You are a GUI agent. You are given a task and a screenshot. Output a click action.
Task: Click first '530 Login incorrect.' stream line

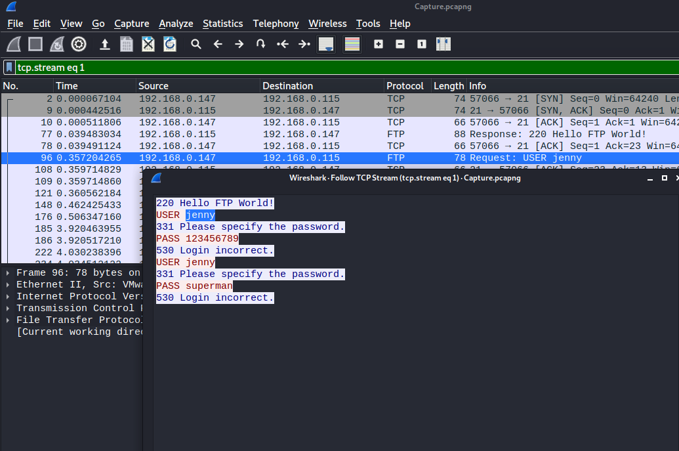click(x=215, y=250)
